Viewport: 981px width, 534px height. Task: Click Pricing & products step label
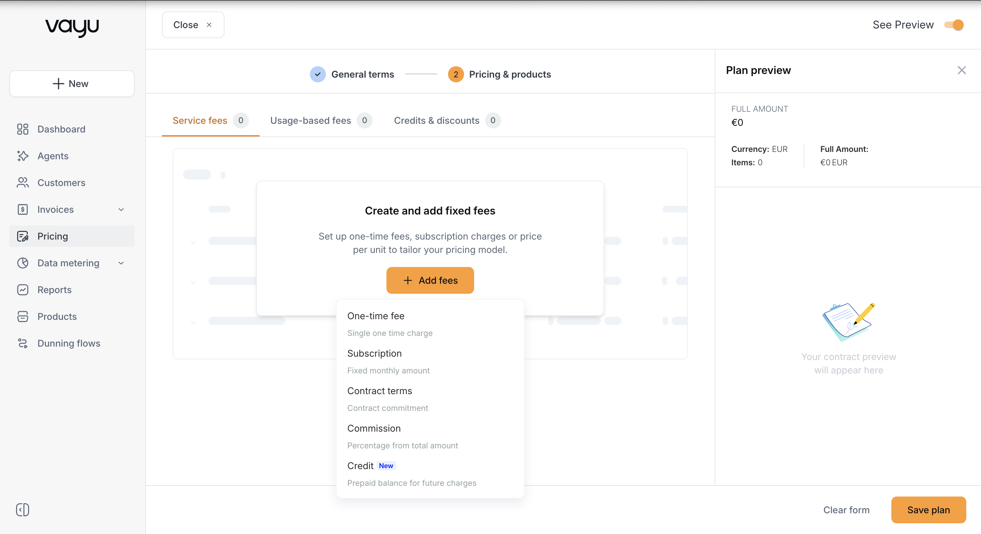point(510,74)
